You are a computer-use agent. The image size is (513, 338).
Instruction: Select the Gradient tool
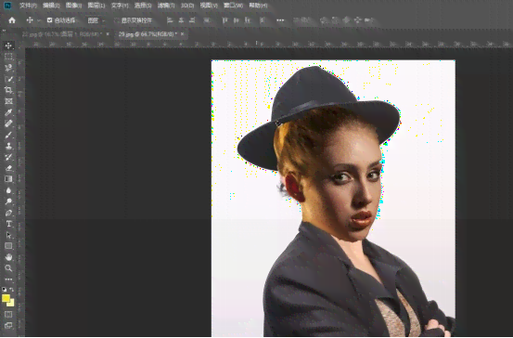click(8, 179)
